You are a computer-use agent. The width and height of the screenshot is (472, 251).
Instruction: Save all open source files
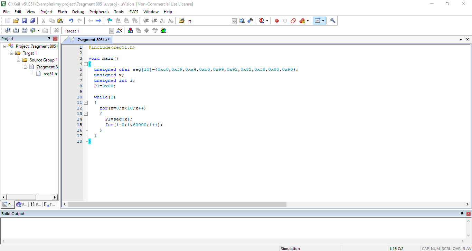[x=32, y=20]
